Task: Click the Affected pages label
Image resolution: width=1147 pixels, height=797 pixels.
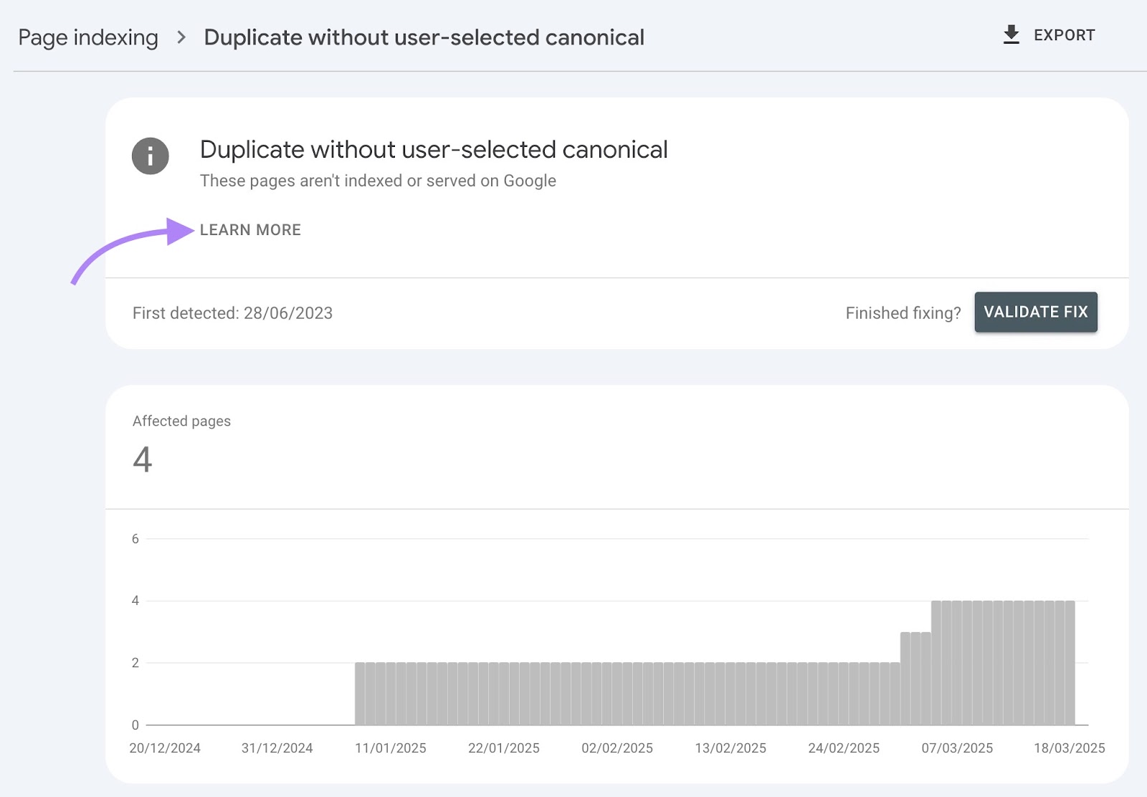Action: click(181, 421)
